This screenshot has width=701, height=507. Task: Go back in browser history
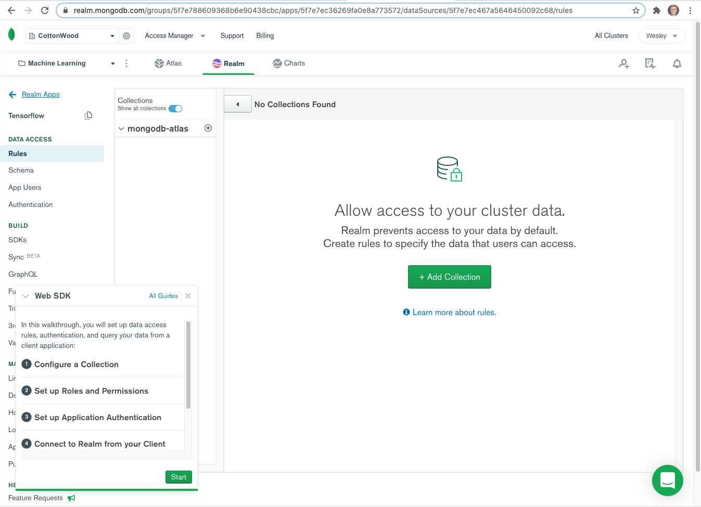tap(11, 10)
